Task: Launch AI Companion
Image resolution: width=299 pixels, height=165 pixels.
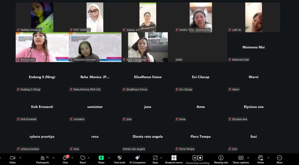Action: pyautogui.click(x=137, y=158)
